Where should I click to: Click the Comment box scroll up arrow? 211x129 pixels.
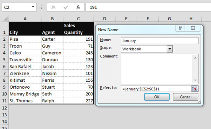click(x=195, y=58)
